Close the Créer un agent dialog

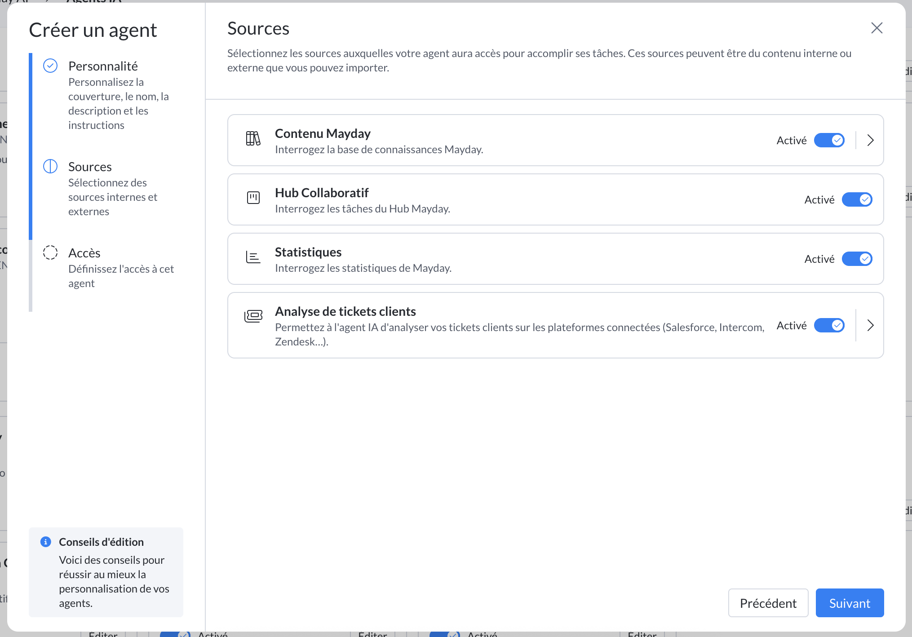(877, 28)
